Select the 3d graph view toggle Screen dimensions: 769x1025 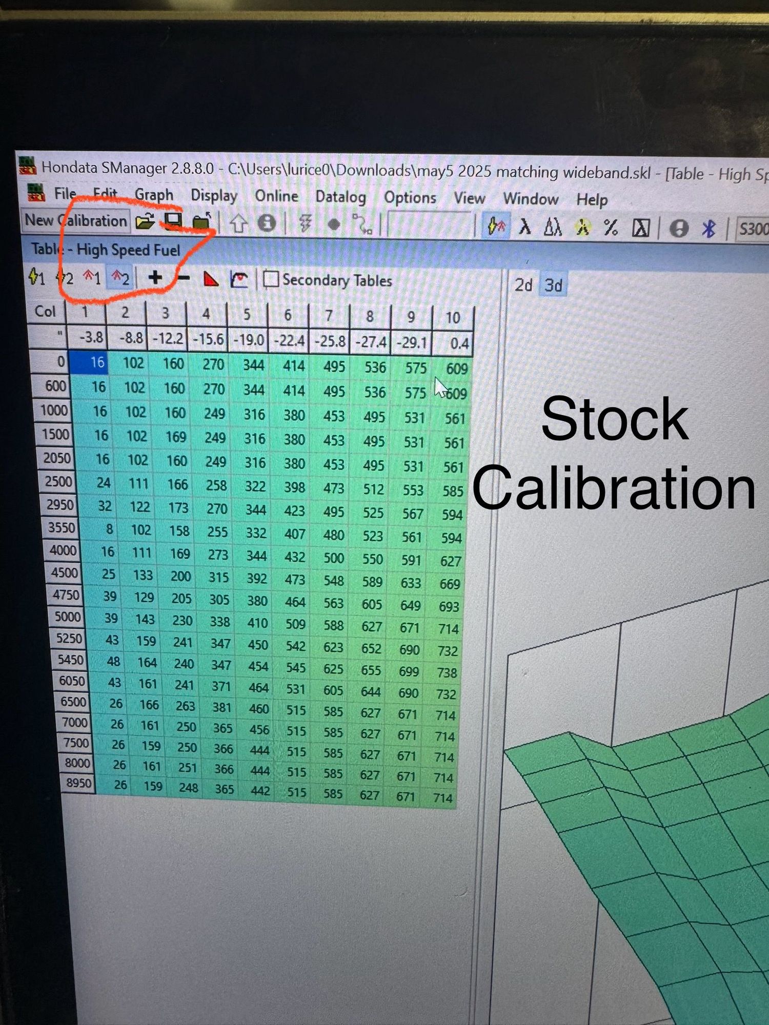[553, 285]
